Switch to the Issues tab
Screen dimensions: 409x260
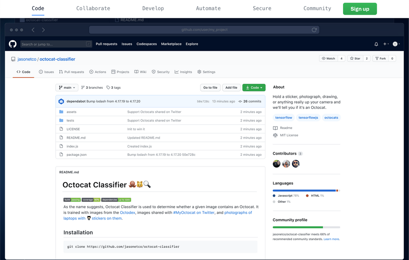coord(46,72)
